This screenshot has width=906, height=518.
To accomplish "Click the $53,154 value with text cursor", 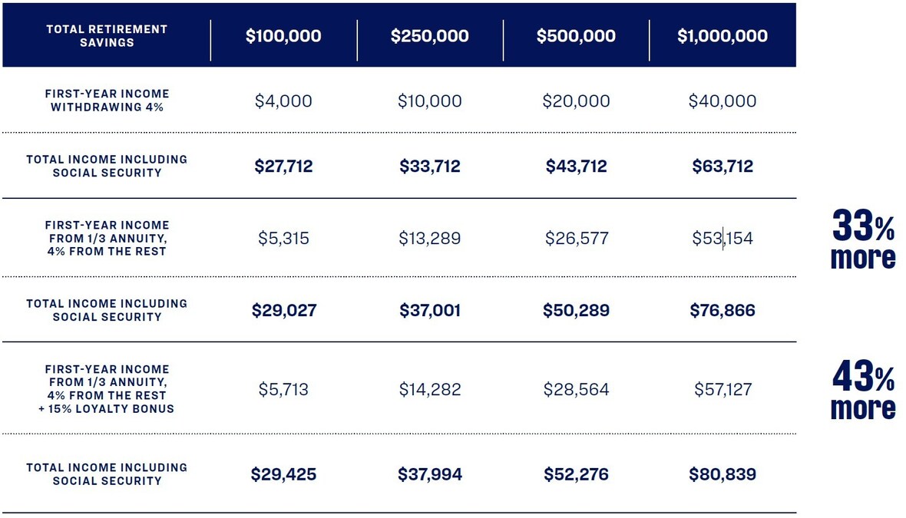I will 722,239.
